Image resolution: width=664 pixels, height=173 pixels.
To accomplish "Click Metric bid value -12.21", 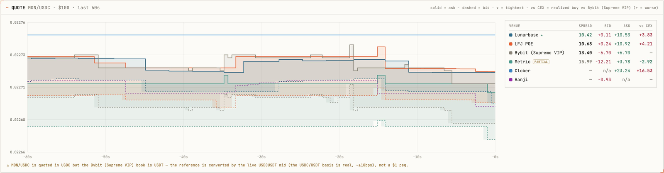I will point(603,62).
